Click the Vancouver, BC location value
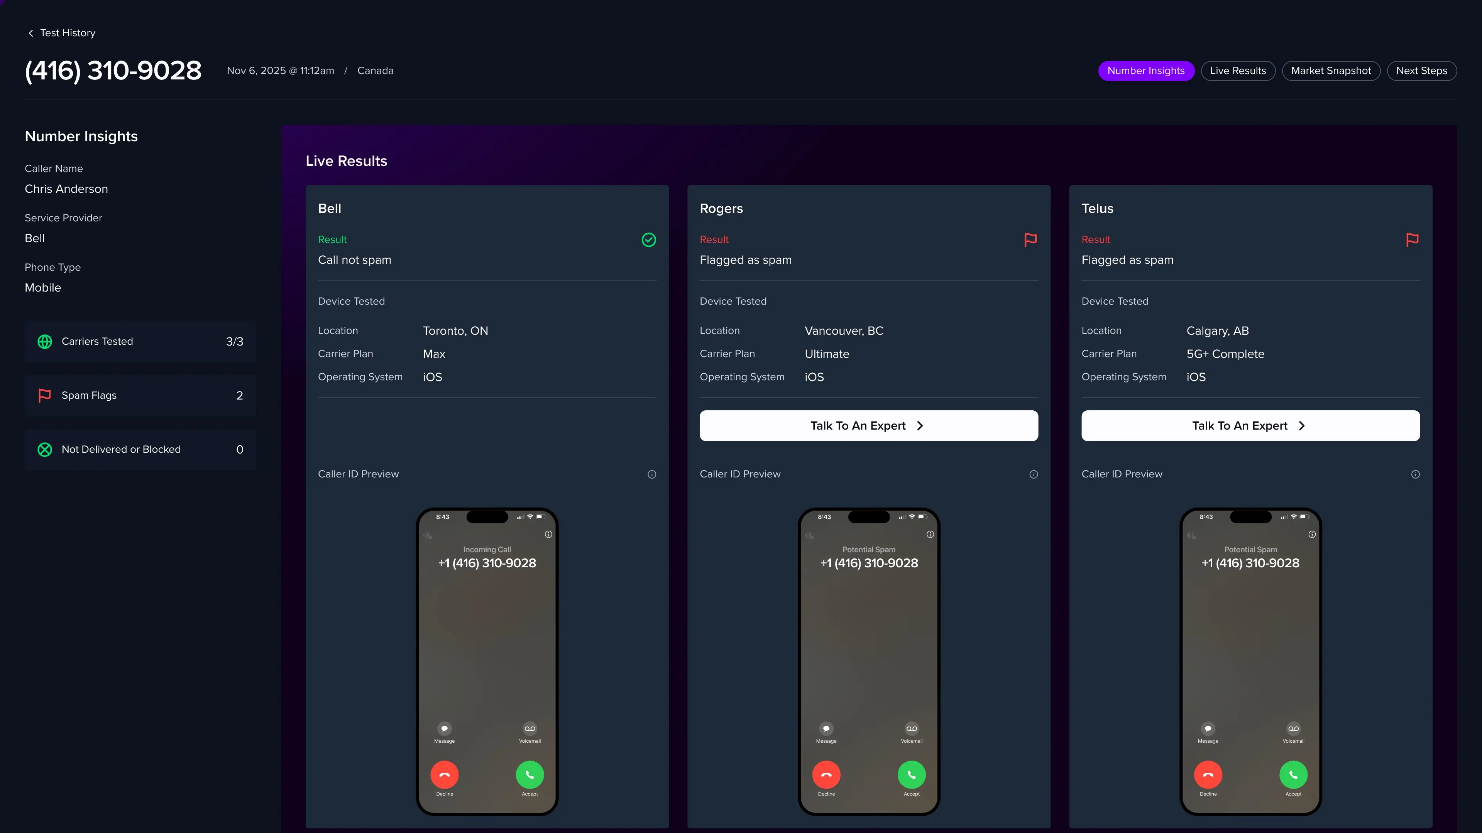The height and width of the screenshot is (833, 1482). click(x=843, y=331)
